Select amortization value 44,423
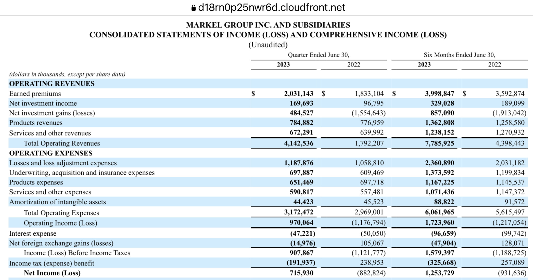This screenshot has width=533, height=280. click(x=303, y=202)
